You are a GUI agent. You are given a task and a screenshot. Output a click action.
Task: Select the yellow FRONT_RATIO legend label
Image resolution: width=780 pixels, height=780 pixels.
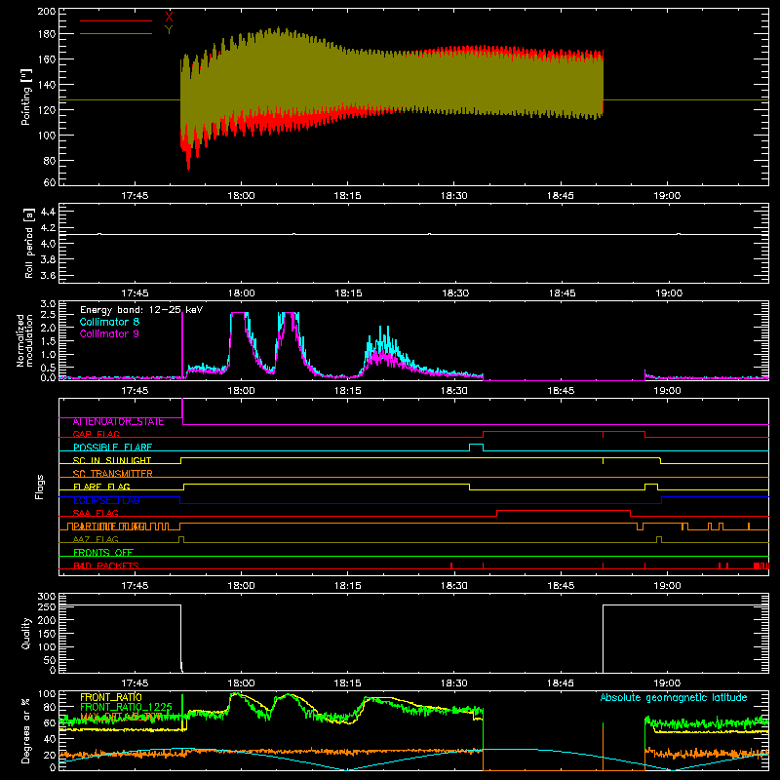(111, 697)
